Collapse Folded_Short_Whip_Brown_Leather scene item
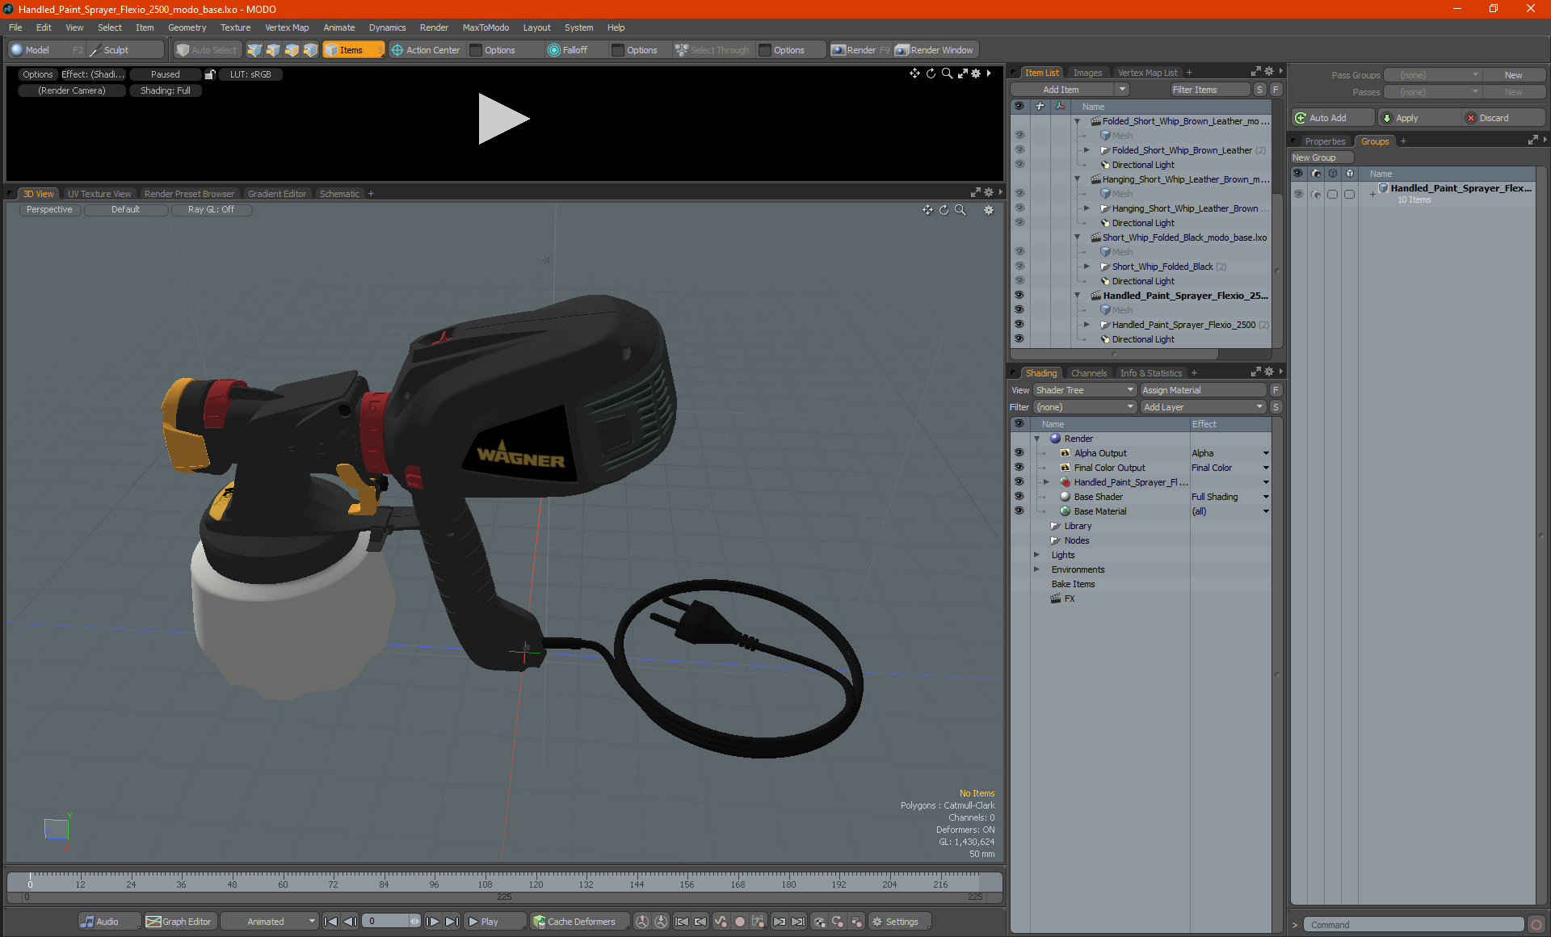The width and height of the screenshot is (1551, 937). 1077,121
